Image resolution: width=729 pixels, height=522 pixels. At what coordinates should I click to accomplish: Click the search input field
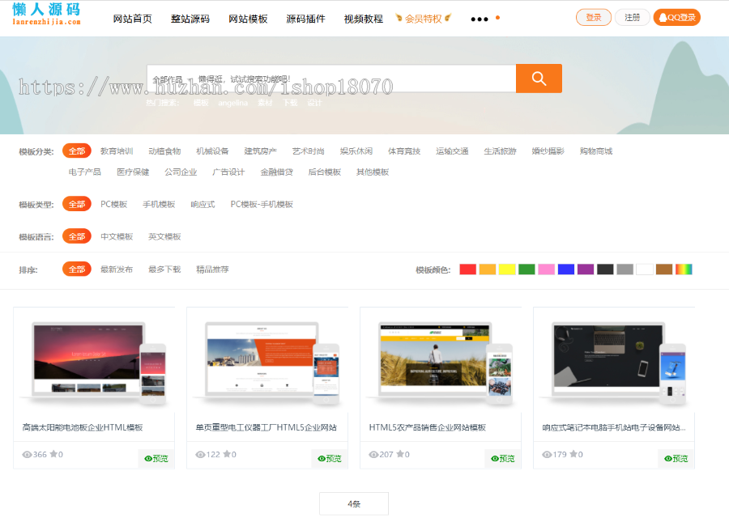(324, 78)
